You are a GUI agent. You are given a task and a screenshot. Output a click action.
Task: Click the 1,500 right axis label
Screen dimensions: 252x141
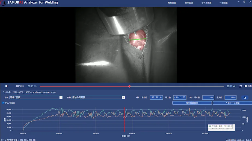[244, 111]
